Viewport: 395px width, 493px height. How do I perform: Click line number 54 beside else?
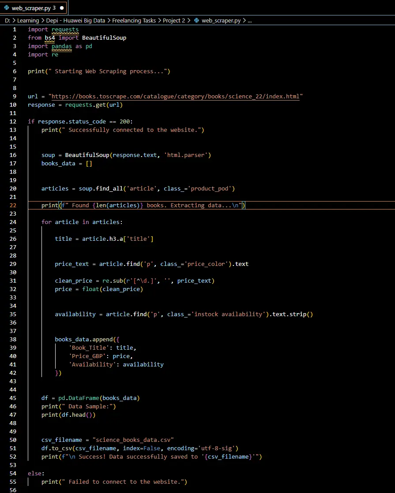[13, 474]
